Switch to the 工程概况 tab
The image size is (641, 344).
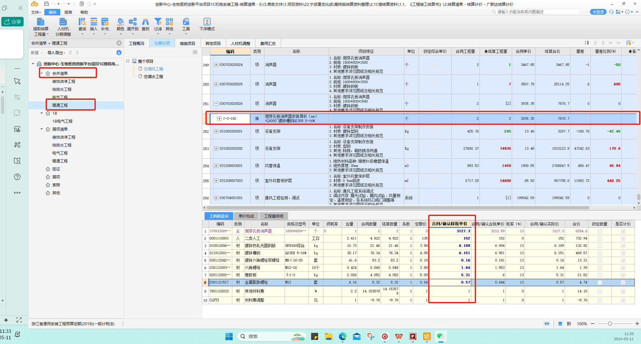[137, 43]
